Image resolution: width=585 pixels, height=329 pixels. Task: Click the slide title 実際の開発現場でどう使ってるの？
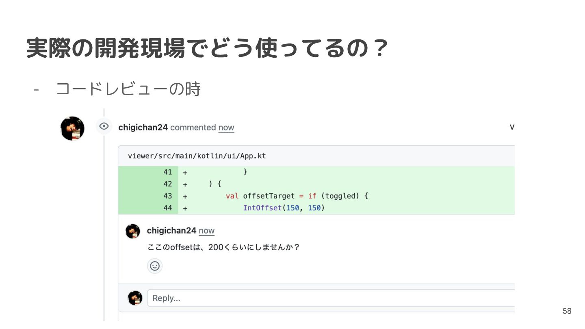pos(207,49)
